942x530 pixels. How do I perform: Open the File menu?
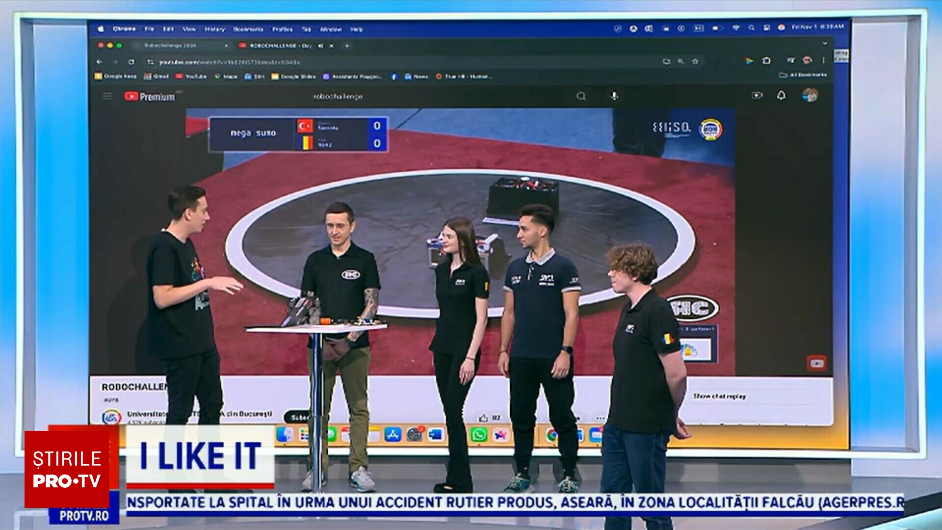(149, 29)
